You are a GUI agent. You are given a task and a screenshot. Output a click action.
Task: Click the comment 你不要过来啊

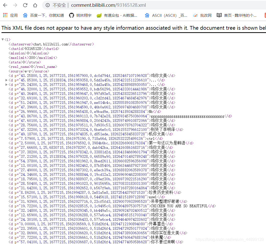point(163,242)
